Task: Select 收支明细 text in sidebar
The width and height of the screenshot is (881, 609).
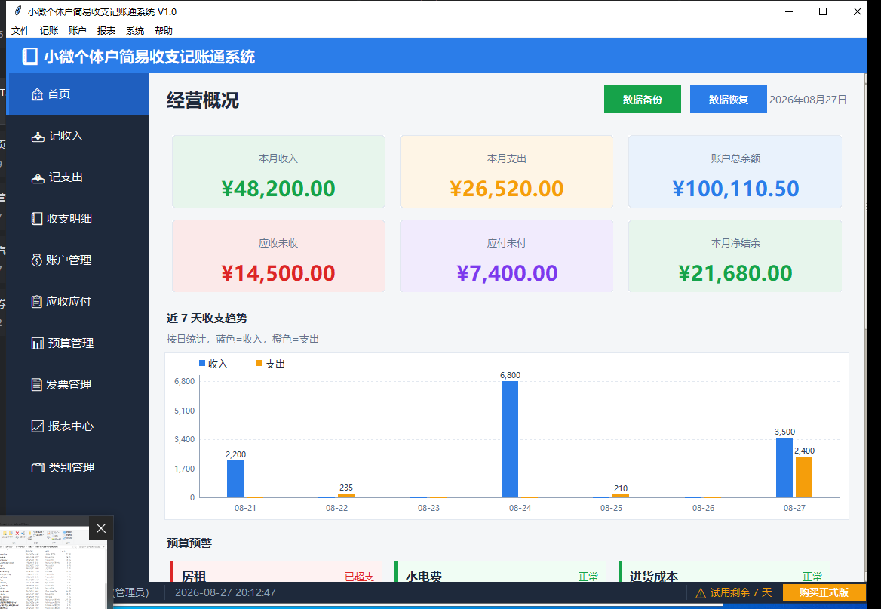Action: tap(69, 219)
